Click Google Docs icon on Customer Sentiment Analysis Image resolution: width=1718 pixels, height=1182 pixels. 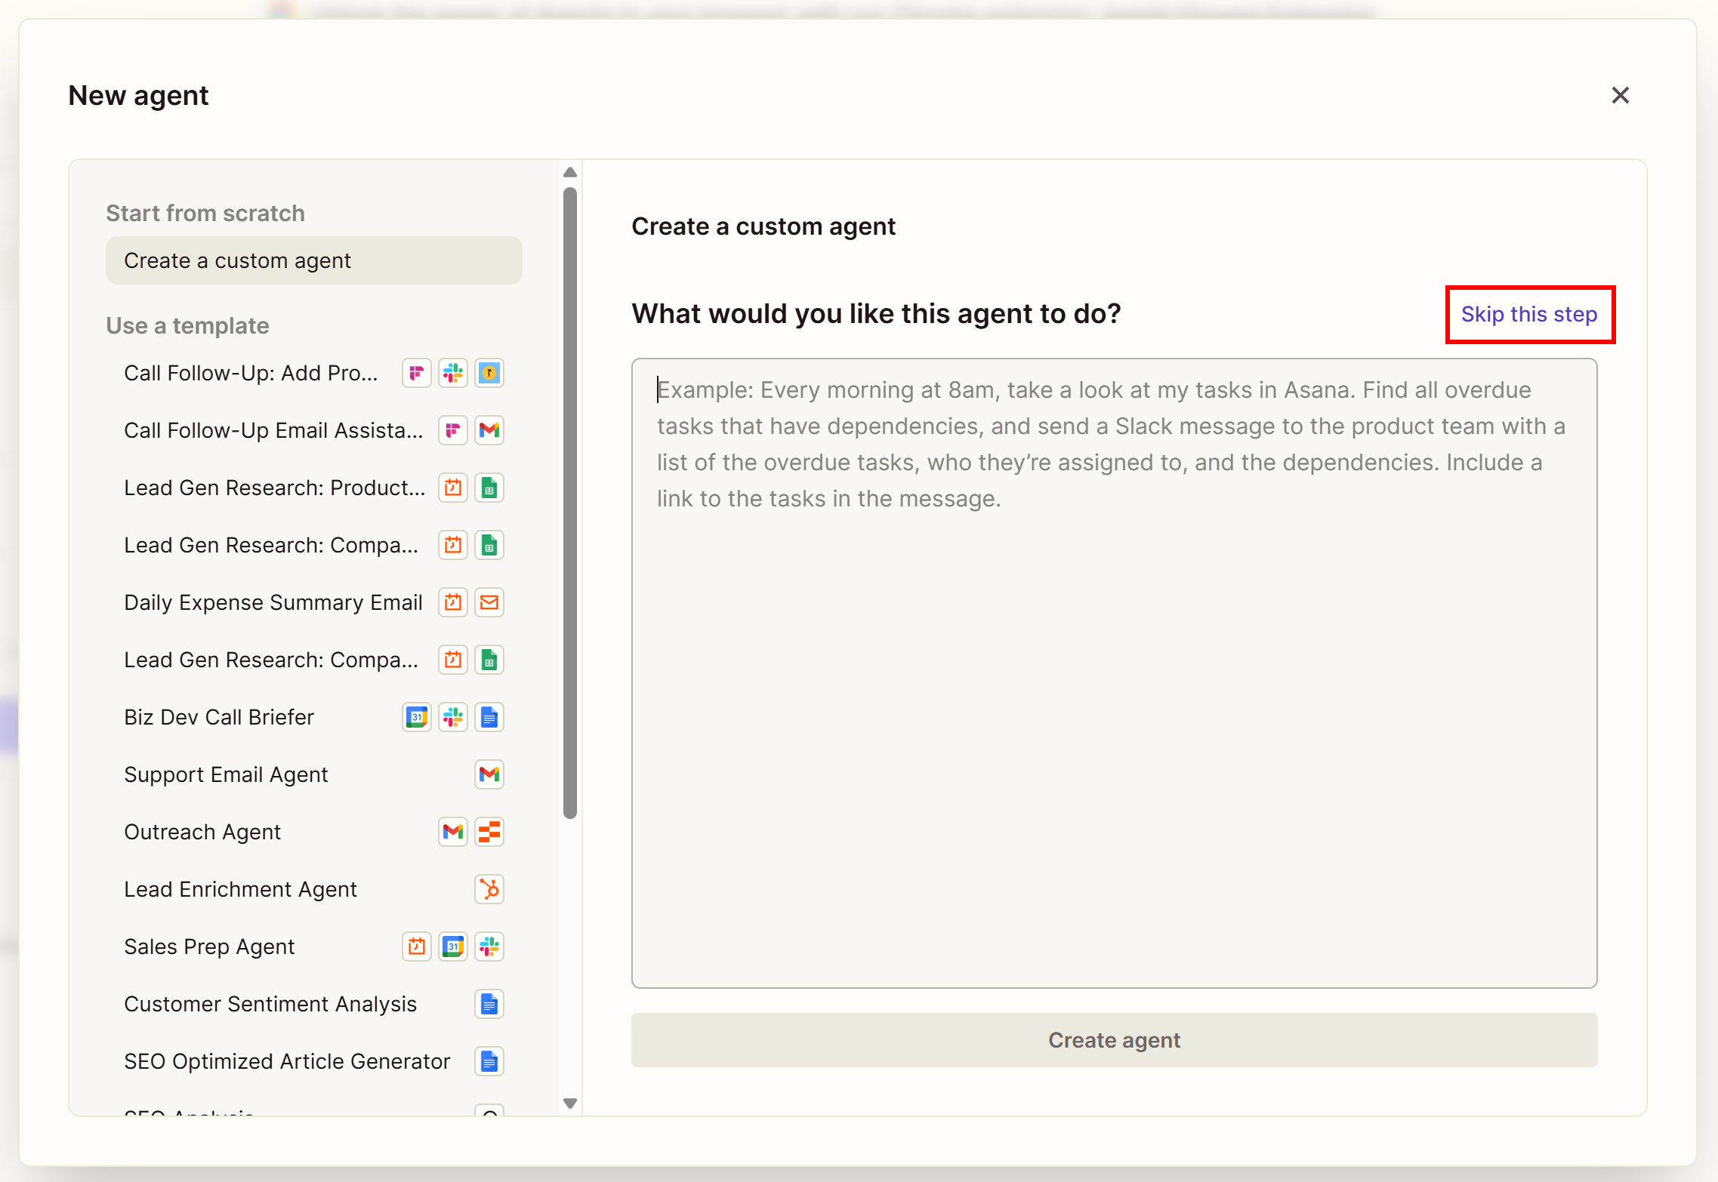point(489,1004)
